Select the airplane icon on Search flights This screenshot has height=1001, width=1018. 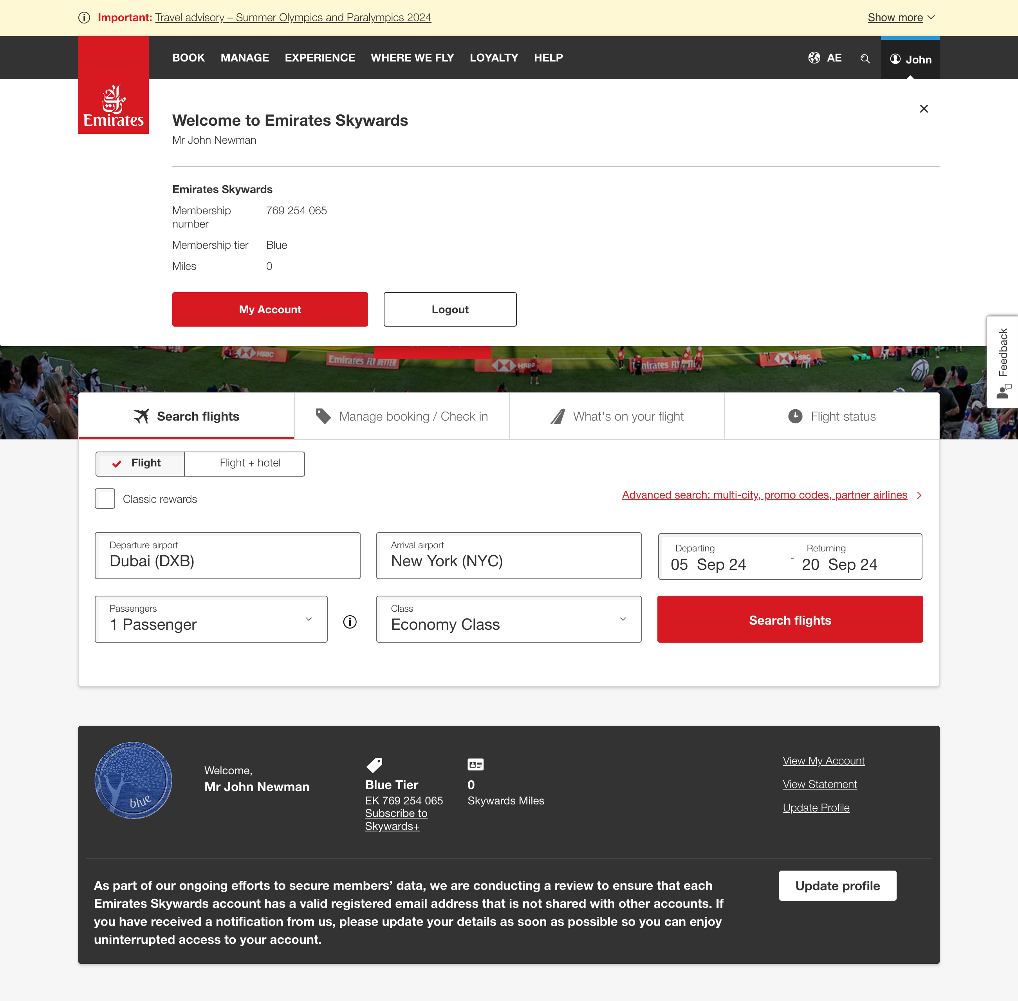141,416
